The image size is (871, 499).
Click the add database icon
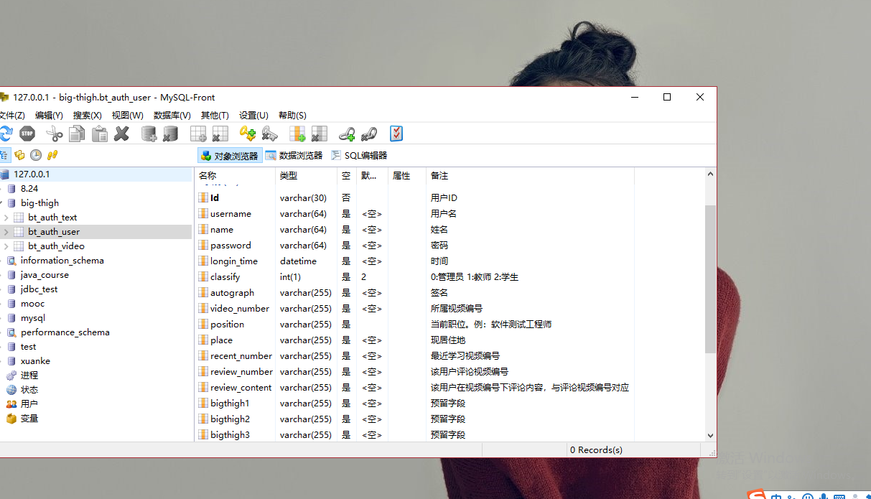point(149,134)
